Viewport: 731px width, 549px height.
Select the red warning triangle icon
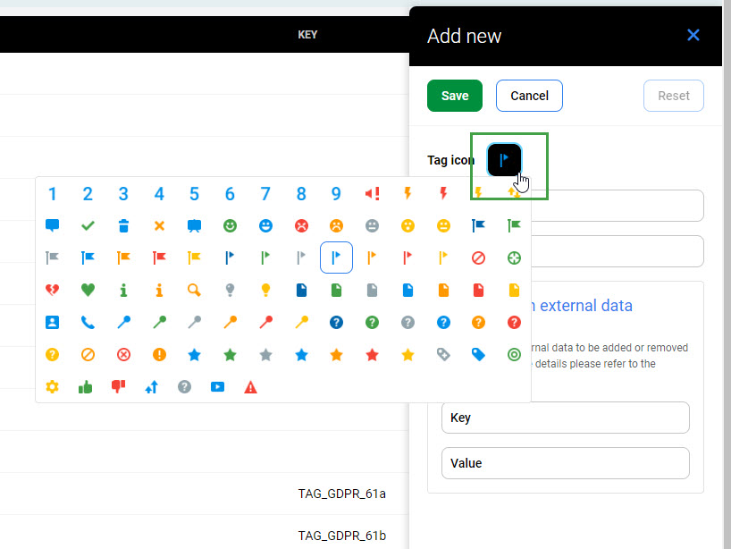pos(248,386)
